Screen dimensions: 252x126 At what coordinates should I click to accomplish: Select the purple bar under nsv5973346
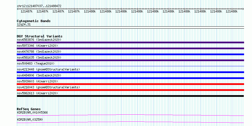click(x=130, y=48)
